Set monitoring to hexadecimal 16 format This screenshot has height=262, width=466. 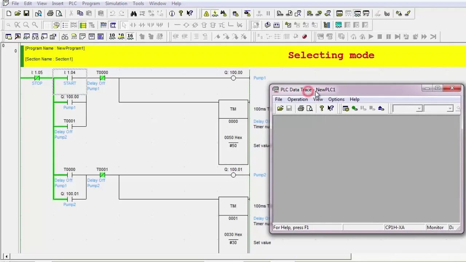(x=130, y=36)
